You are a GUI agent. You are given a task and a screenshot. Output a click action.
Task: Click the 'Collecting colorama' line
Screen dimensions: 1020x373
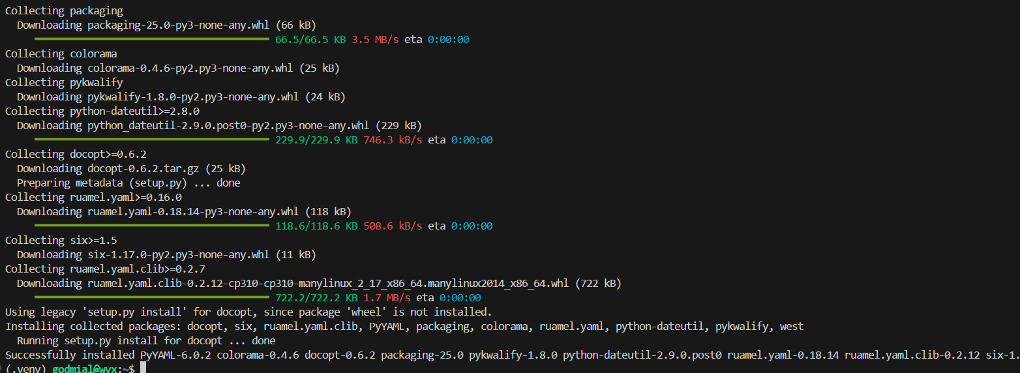tap(61, 54)
